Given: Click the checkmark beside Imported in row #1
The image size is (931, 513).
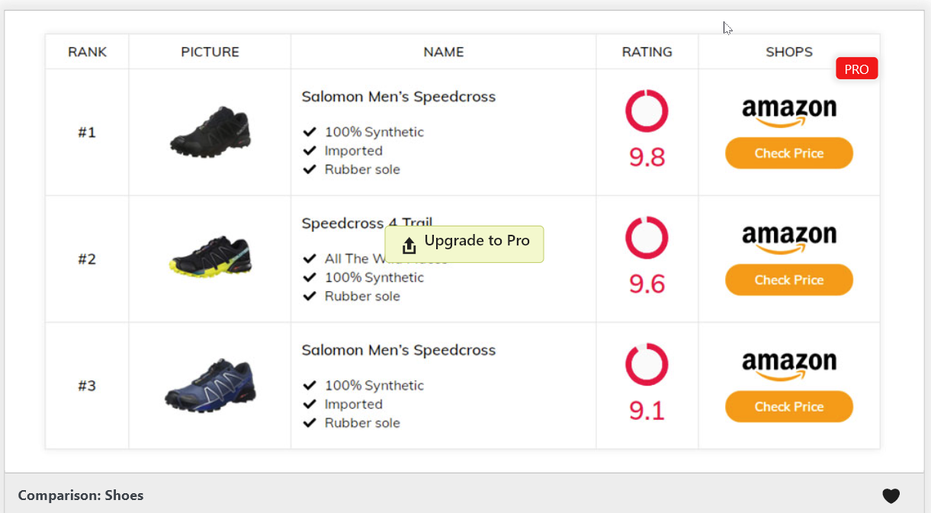Looking at the screenshot, I should [x=310, y=151].
